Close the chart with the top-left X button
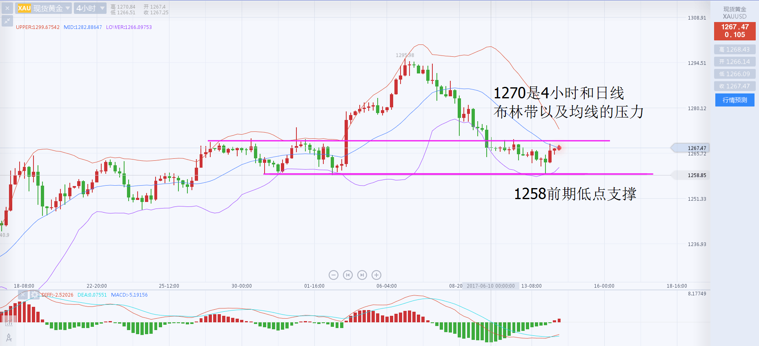 click(x=7, y=8)
